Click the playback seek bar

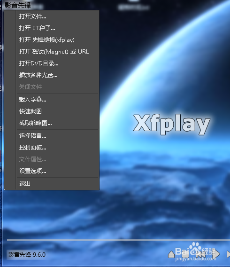[118, 240]
